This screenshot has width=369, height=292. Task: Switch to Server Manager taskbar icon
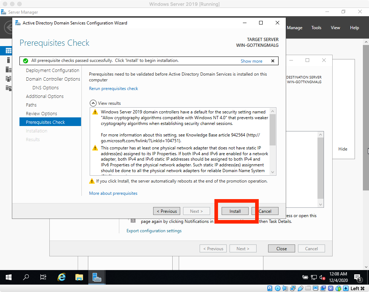point(97,278)
